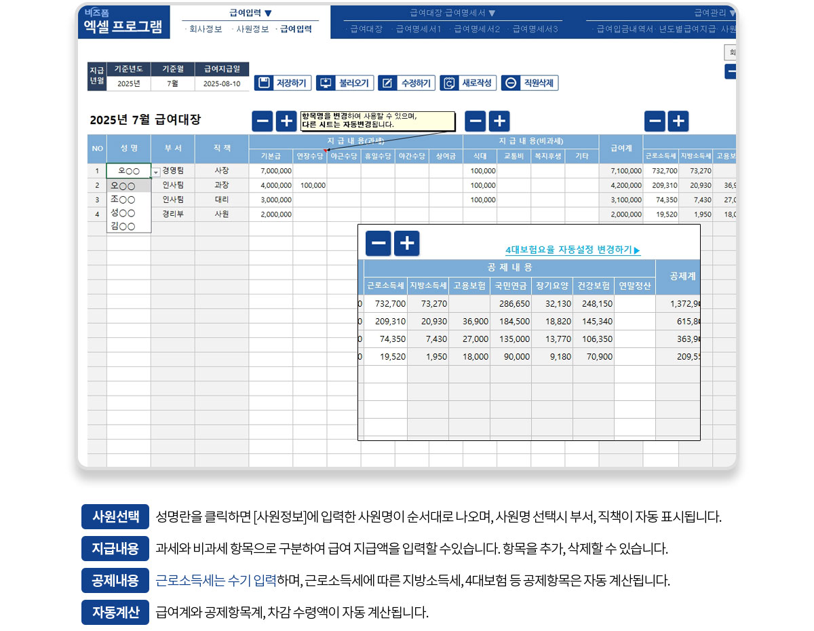
Task: Select the 경리부 department cell
Action: pos(173,214)
